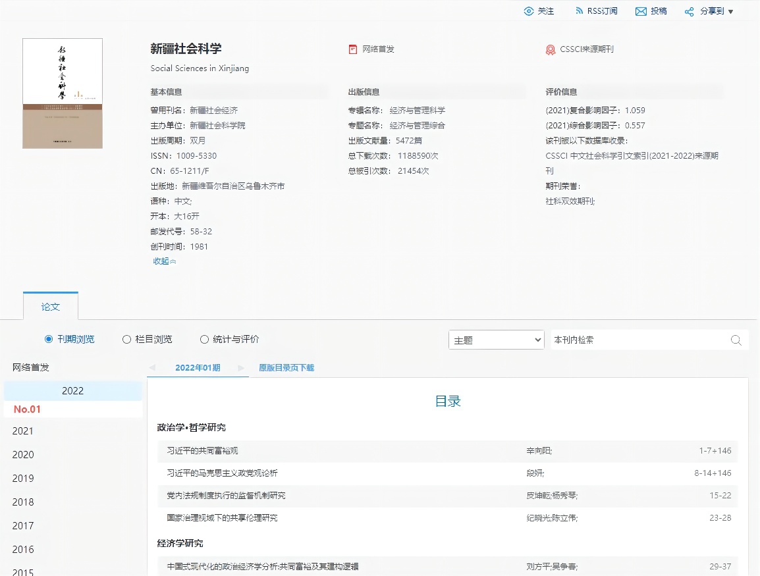Click the RSS subscription icon
Screen dimensions: 760x576
580,11
